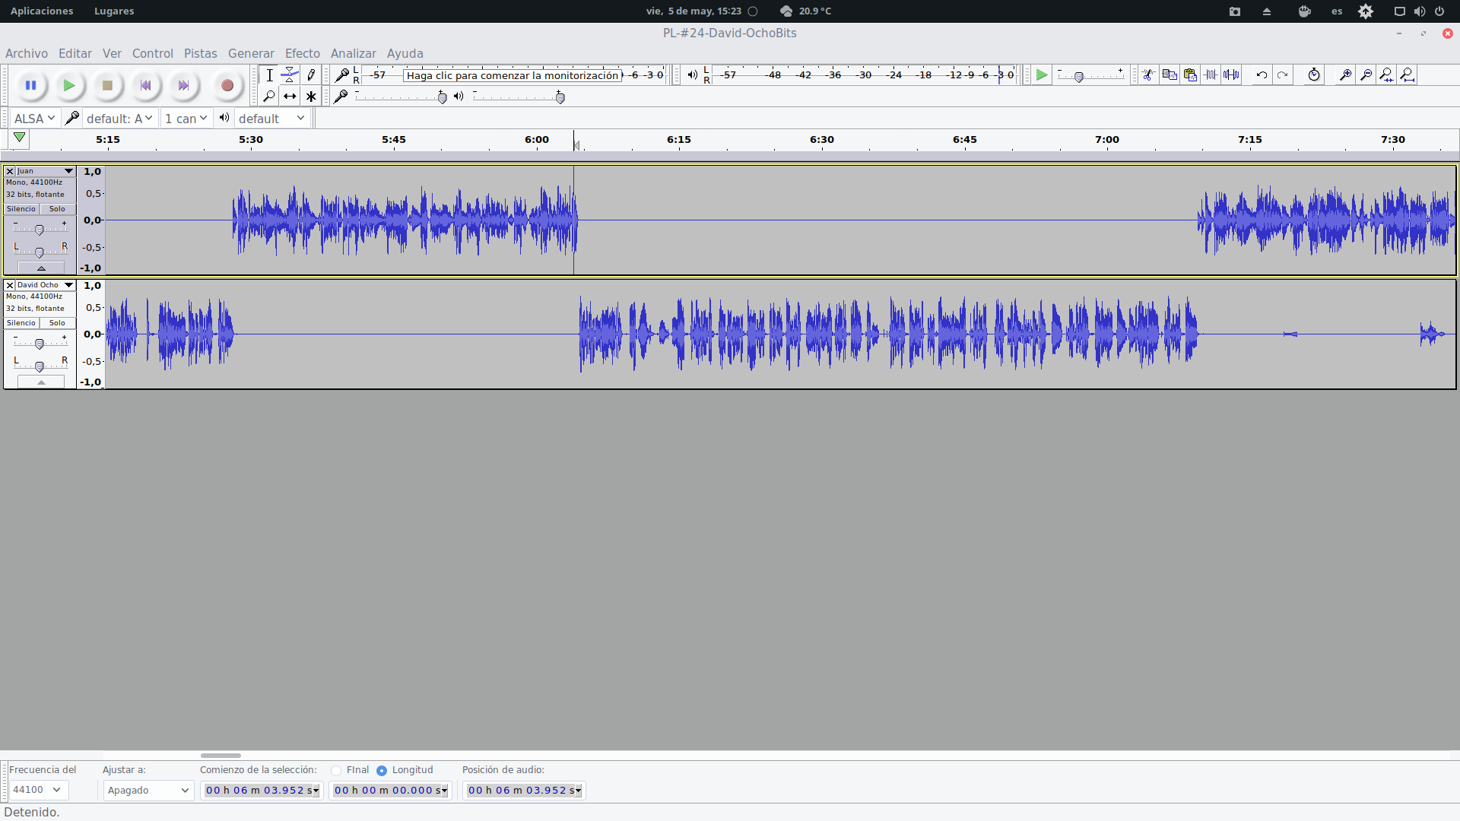The image size is (1460, 821).
Task: Select the Envelope tool
Action: coord(290,74)
